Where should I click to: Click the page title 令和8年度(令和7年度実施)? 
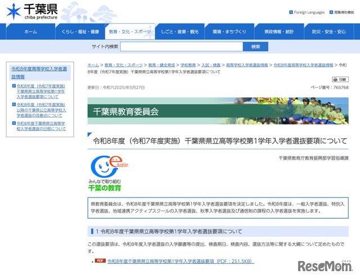click(x=220, y=141)
